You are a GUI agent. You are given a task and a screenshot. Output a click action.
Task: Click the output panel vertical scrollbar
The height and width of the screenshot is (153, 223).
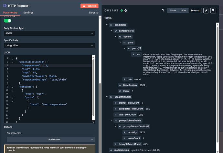tap(218, 84)
